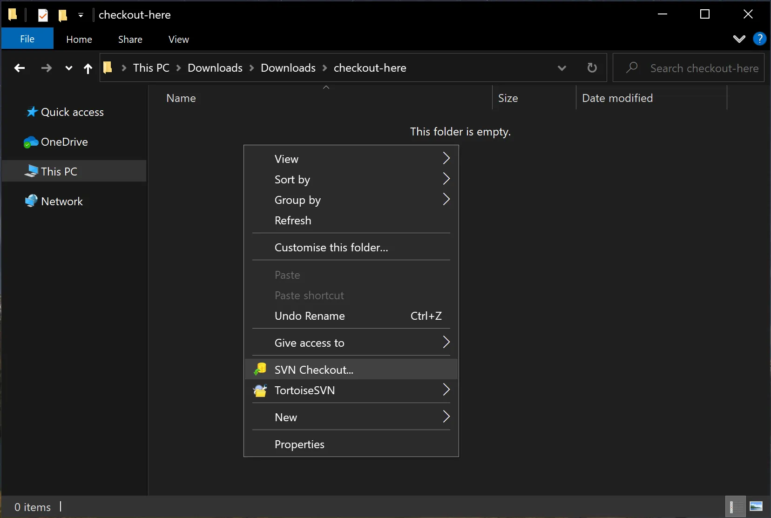Open the Help question mark icon

[x=759, y=39]
